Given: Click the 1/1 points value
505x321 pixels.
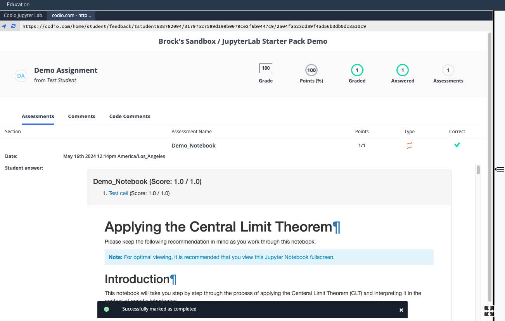Looking at the screenshot, I should [x=362, y=146].
